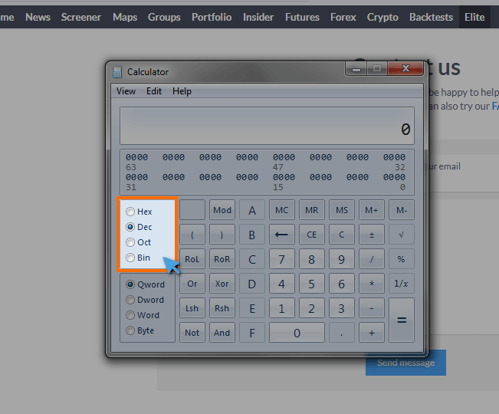Select the Dec radio button

[130, 227]
